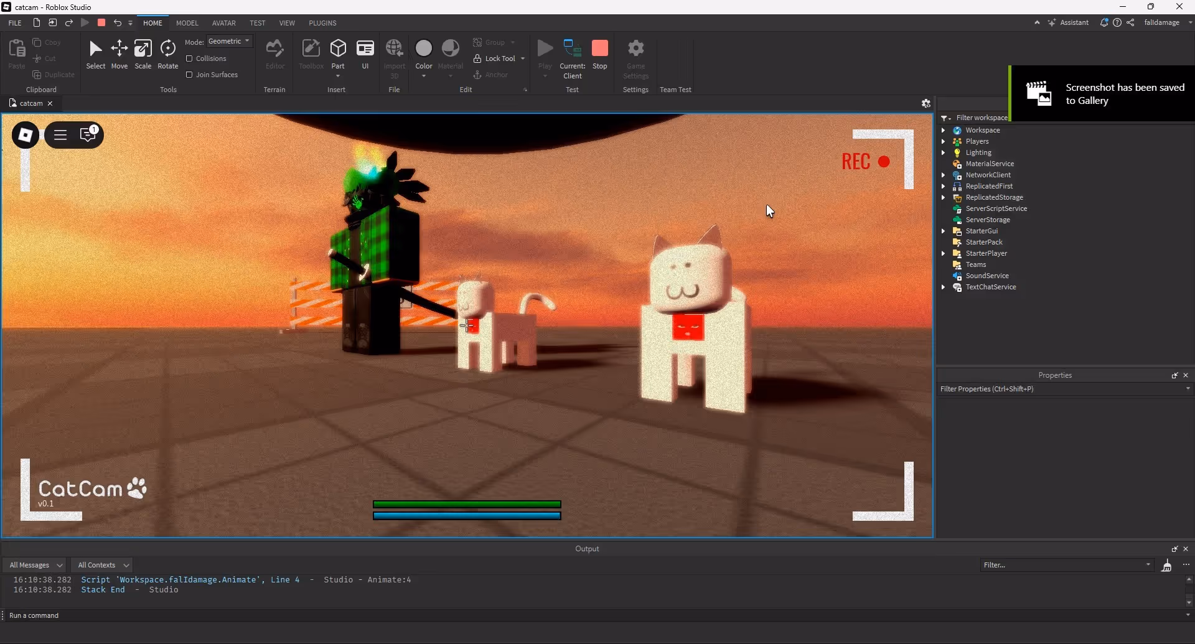The image size is (1195, 644).
Task: Open the PLUGINS ribbon tab
Action: 322,23
